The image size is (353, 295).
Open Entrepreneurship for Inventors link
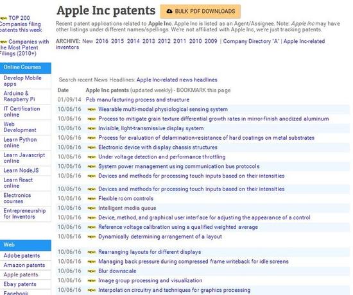pos(24,214)
